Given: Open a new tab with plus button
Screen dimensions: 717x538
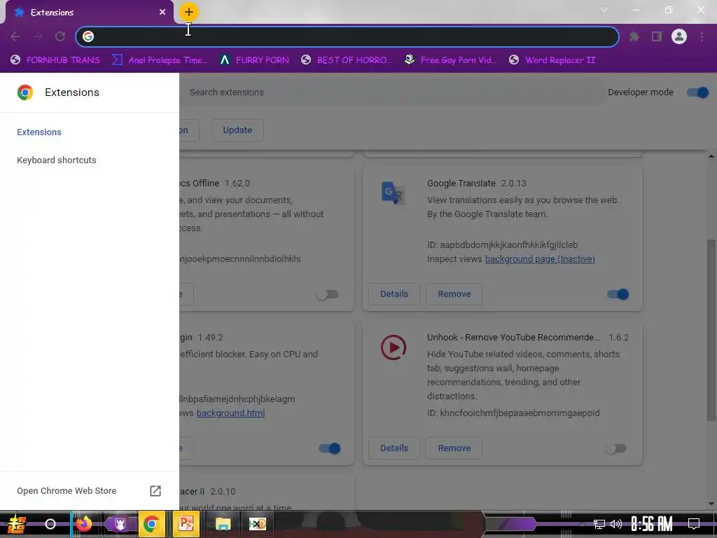Looking at the screenshot, I should [x=189, y=13].
